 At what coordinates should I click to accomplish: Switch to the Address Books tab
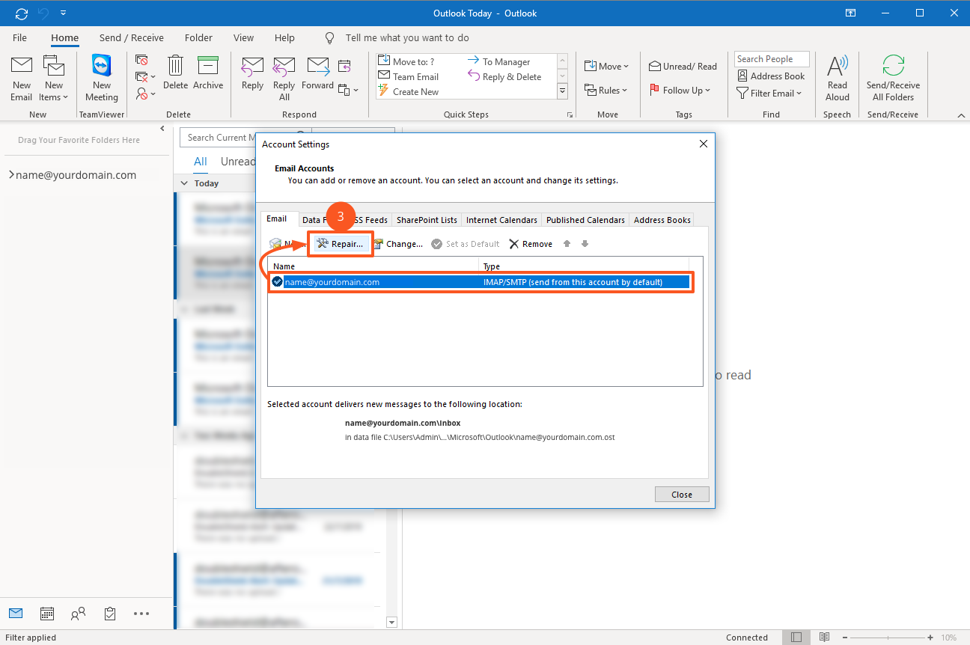tap(662, 220)
